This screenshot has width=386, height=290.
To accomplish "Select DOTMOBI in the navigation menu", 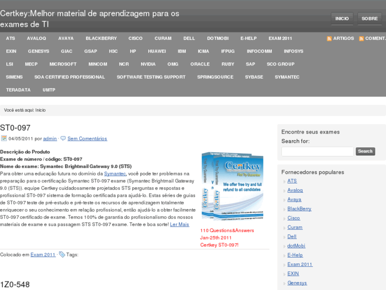I will [x=218, y=38].
